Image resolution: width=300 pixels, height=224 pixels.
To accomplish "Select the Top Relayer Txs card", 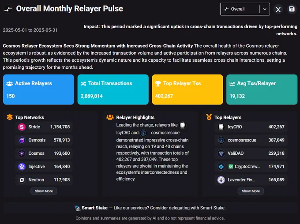I will [x=187, y=90].
